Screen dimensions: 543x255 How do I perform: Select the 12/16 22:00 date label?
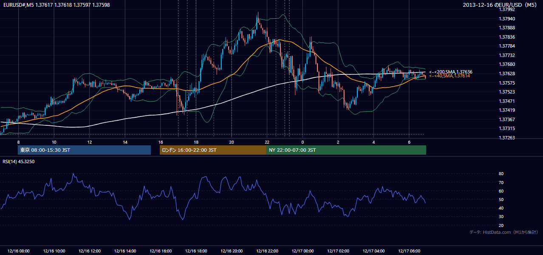[267, 251]
